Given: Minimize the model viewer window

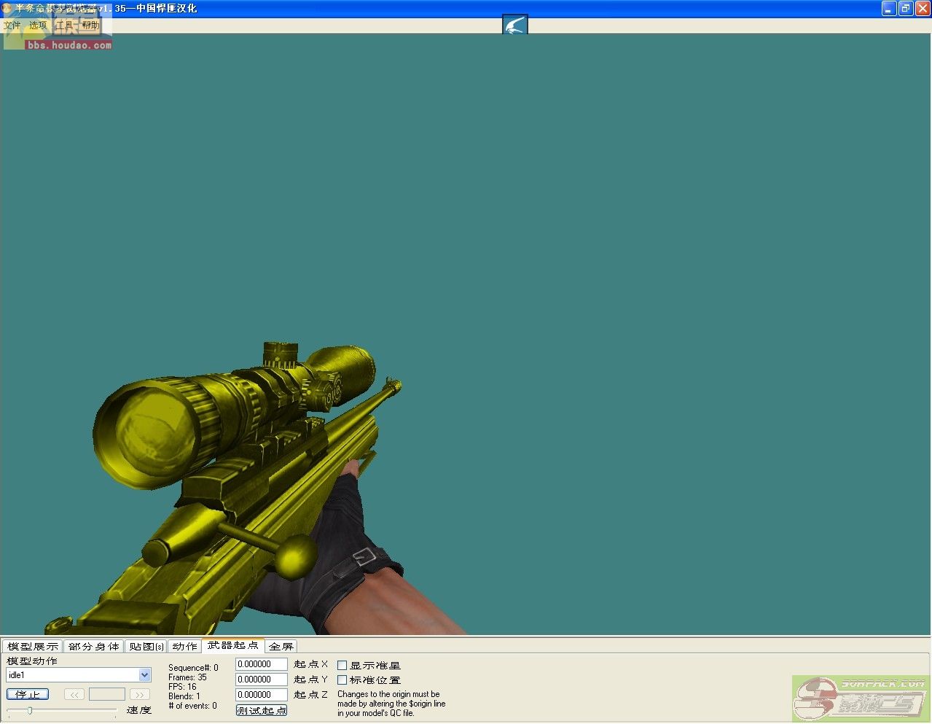Looking at the screenshot, I should (x=888, y=9).
